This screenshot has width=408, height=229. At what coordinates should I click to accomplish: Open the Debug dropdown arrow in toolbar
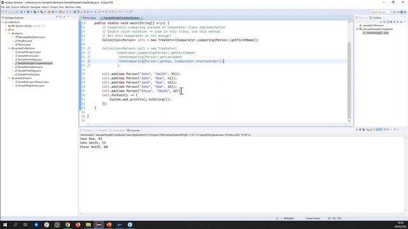pos(24,12)
